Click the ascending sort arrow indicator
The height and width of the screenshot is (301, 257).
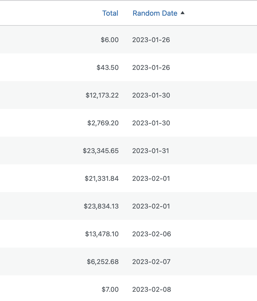(183, 13)
